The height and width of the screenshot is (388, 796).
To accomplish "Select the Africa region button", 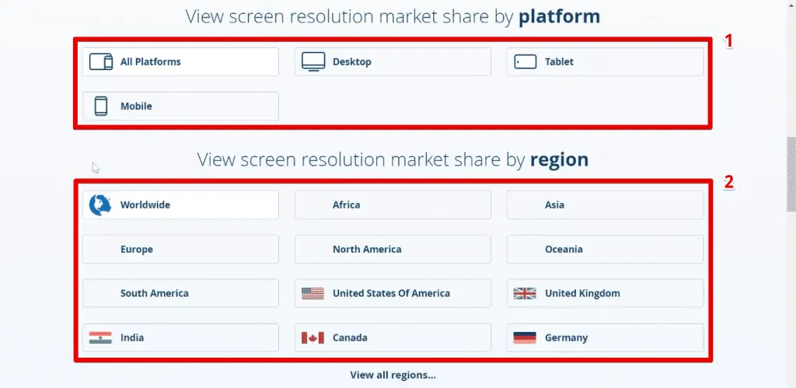I will pos(393,205).
